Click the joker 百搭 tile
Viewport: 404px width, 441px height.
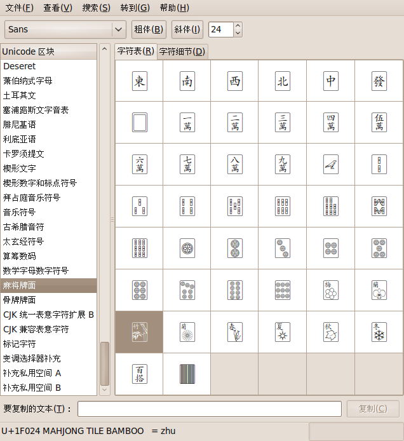[x=140, y=374]
